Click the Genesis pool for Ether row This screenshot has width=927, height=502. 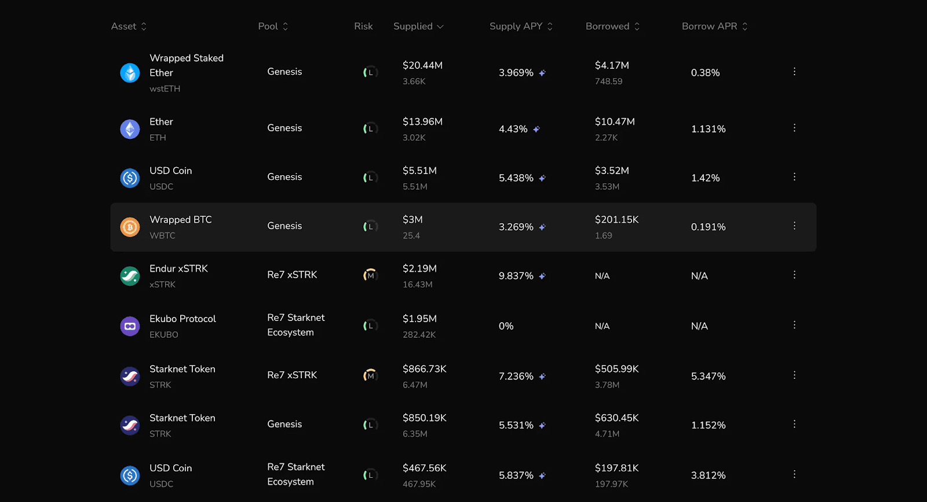[x=284, y=128]
